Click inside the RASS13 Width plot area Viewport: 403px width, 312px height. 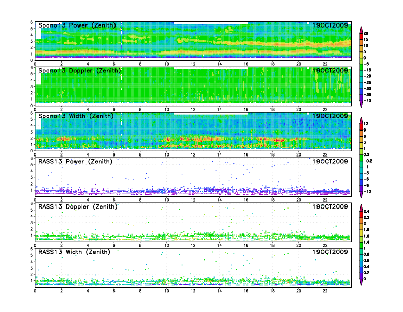[193, 268]
